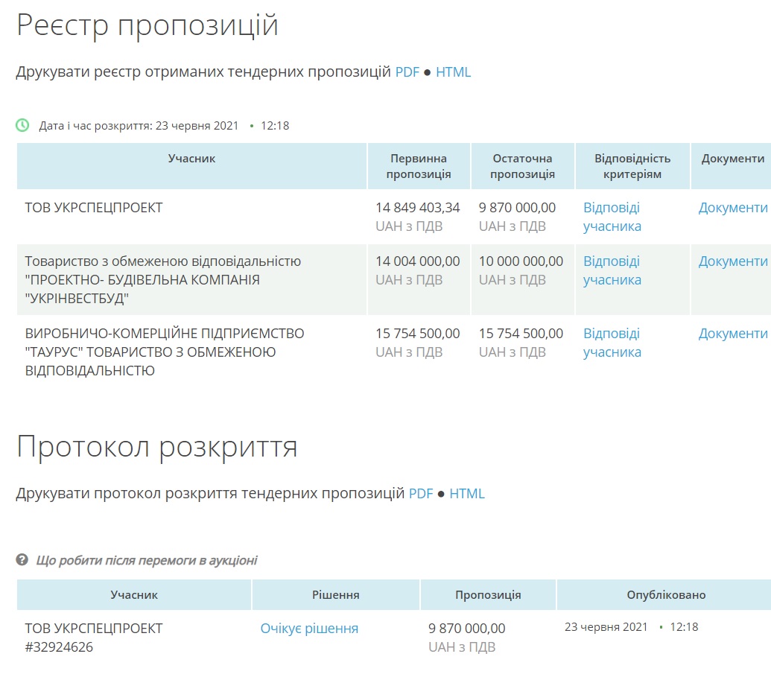This screenshot has height=680, width=771.
Task: Click initial offer 14 849 403,34
Action: tap(417, 208)
